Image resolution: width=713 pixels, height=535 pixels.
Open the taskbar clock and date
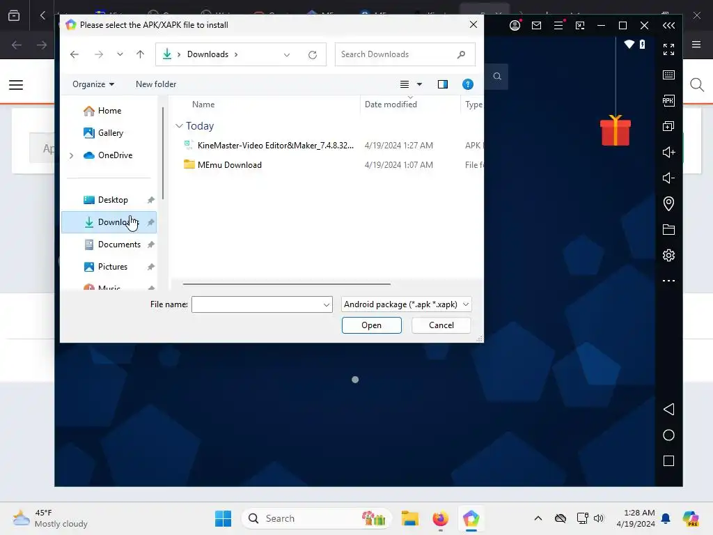pyautogui.click(x=636, y=518)
